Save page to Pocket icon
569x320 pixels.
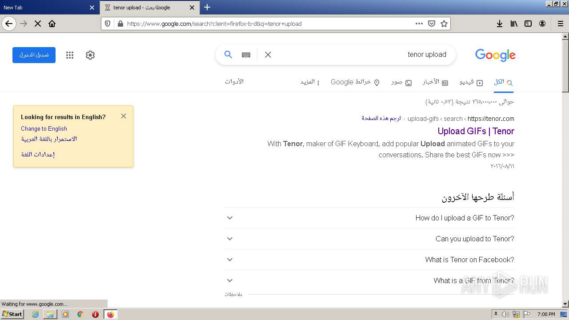[431, 24]
